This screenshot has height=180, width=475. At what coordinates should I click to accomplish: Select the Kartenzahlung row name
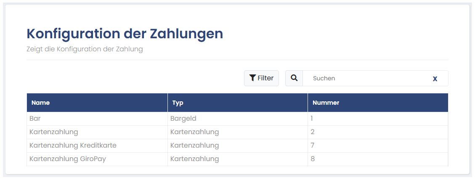click(54, 132)
